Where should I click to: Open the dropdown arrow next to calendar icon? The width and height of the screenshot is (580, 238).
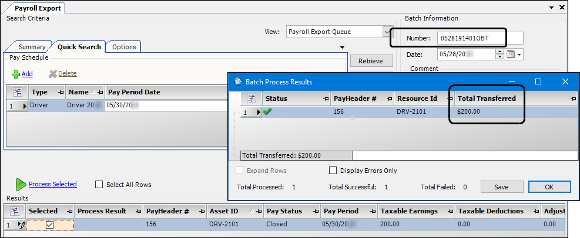tap(519, 55)
